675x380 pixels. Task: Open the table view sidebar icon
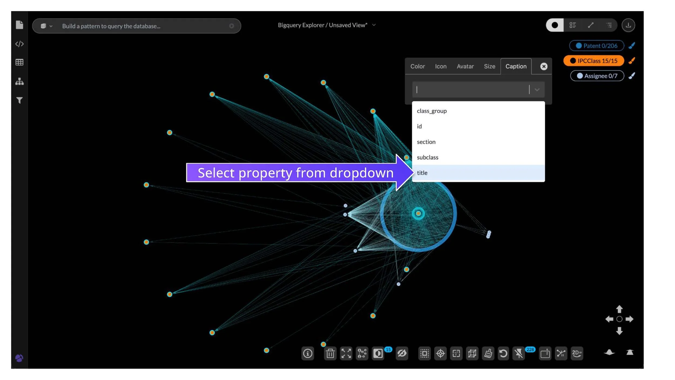click(x=19, y=62)
